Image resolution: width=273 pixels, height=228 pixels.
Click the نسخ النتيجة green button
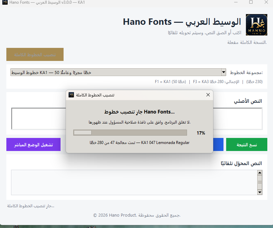point(247,144)
